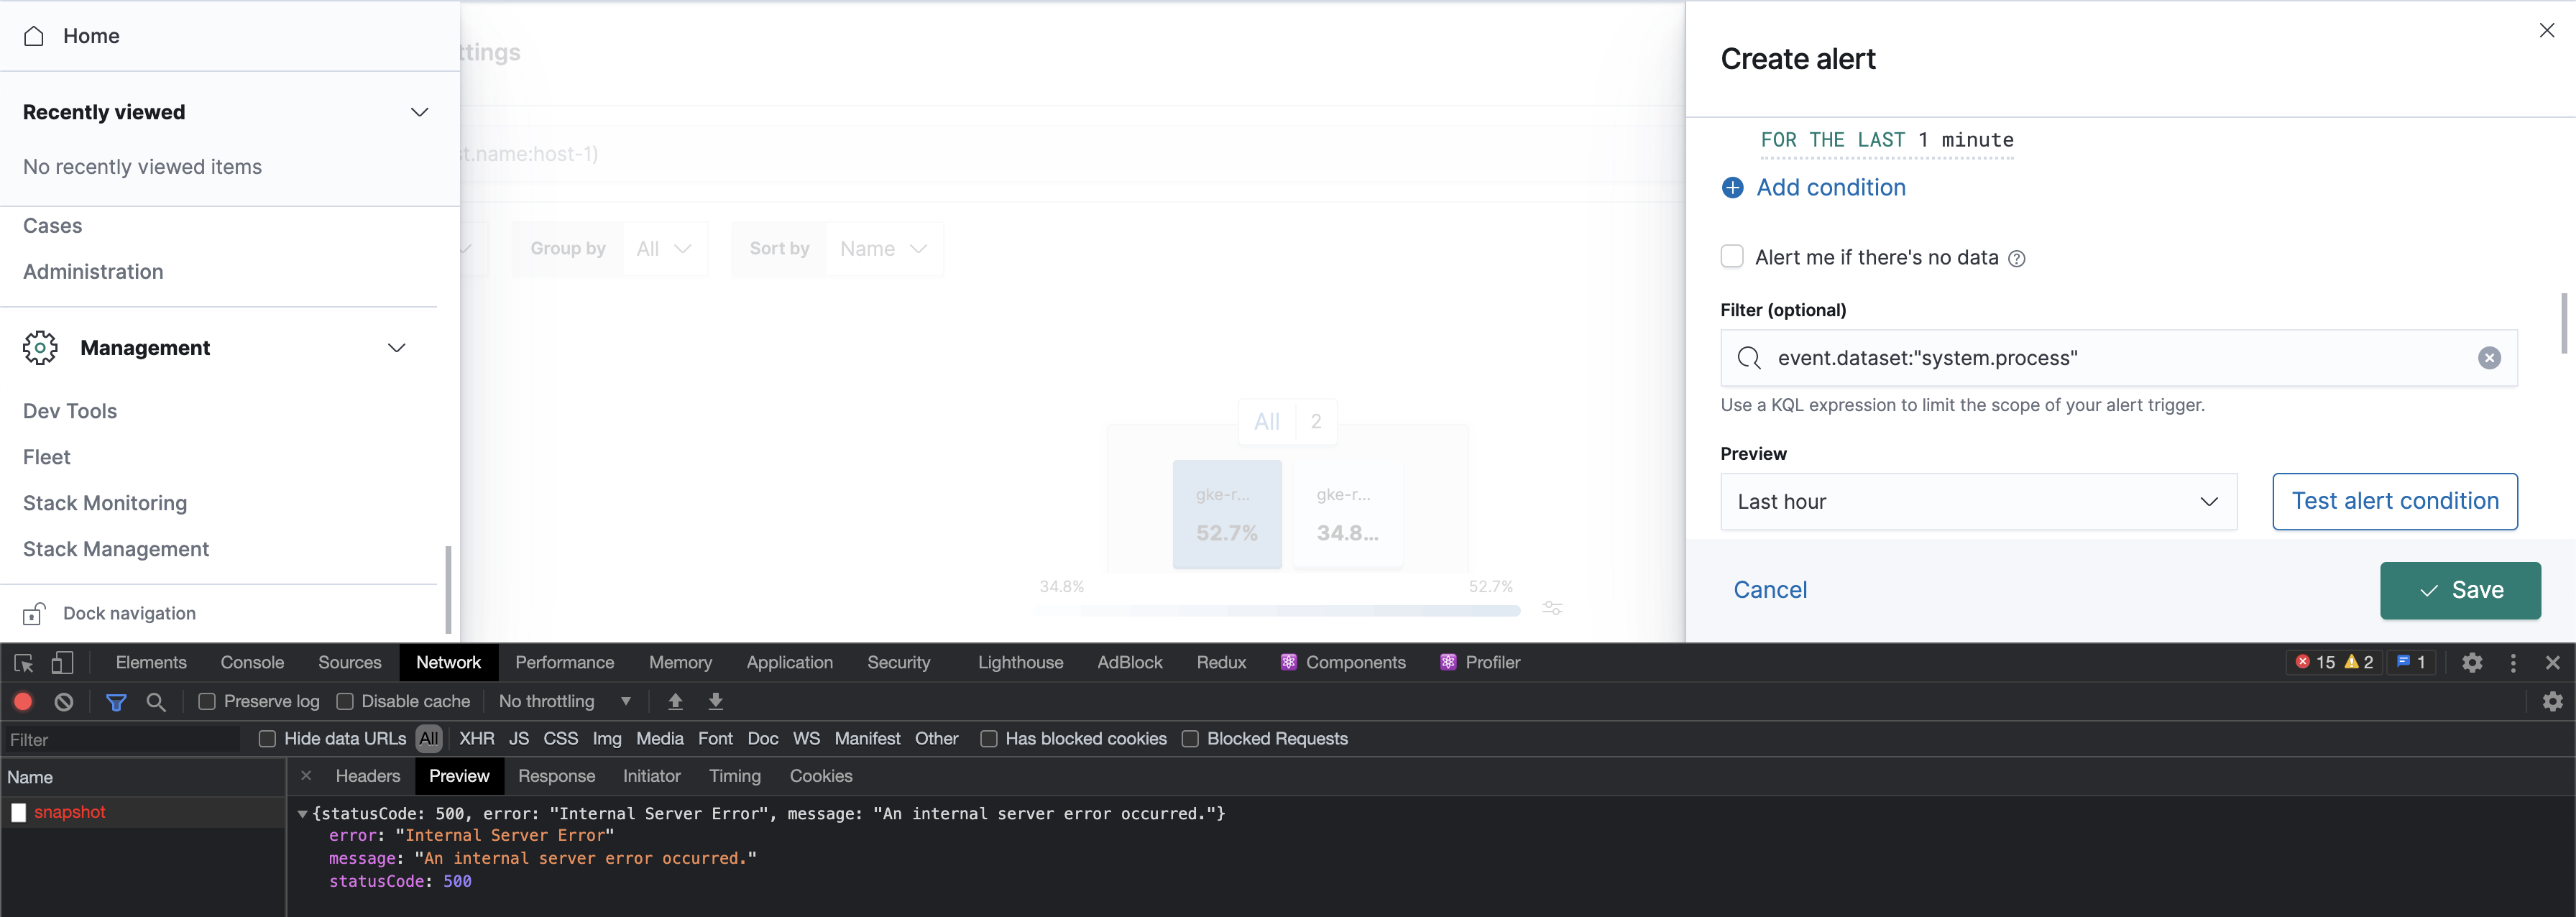The height and width of the screenshot is (917, 2576).
Task: Enable Alert me if there's no data
Action: pos(1732,256)
